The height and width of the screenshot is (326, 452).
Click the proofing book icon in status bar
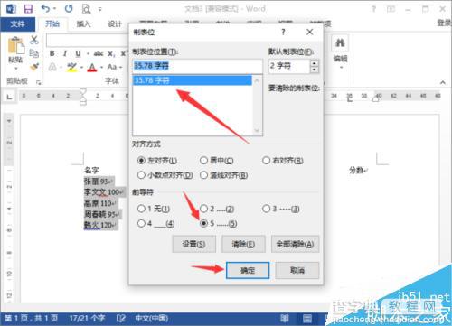(121, 318)
